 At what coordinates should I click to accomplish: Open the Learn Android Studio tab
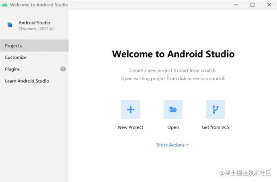click(34, 81)
